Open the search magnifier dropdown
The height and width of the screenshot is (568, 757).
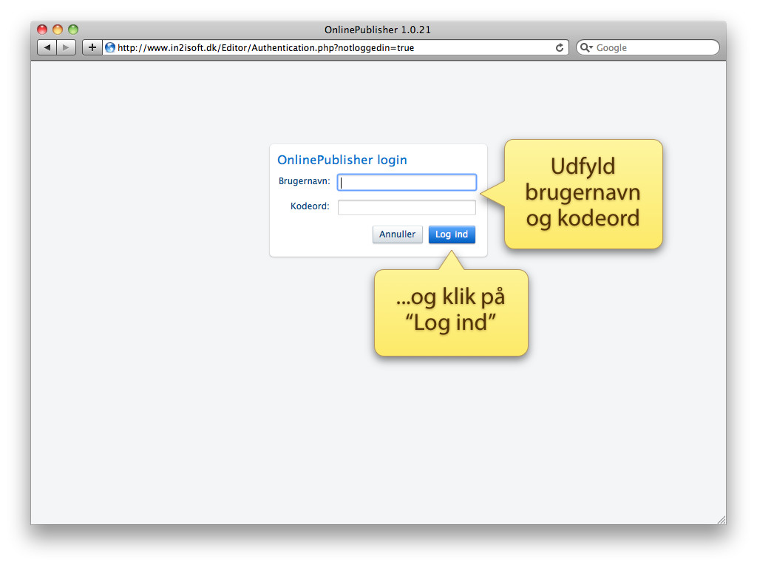tap(587, 47)
